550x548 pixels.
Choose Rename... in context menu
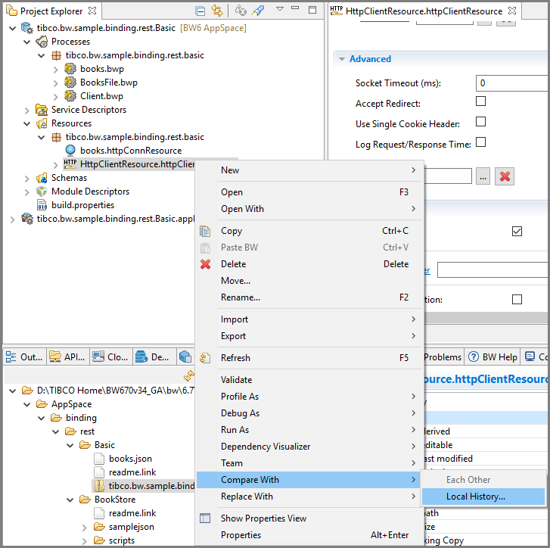308,297
